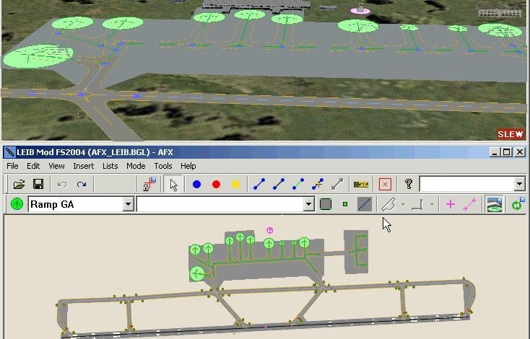530x339 pixels.
Task: Click the Open file folder icon
Action: coord(19,185)
